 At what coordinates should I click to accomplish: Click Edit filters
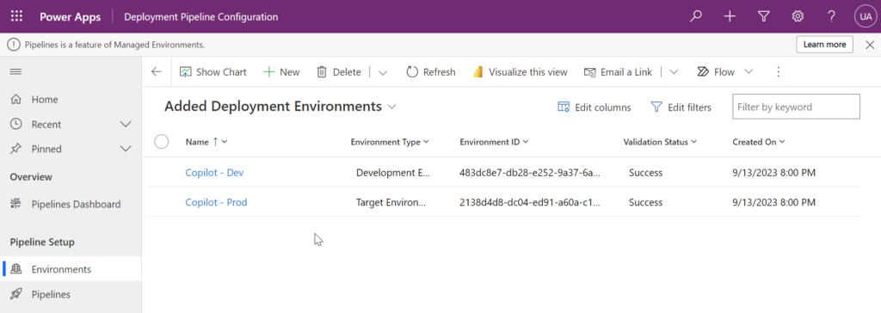point(681,107)
